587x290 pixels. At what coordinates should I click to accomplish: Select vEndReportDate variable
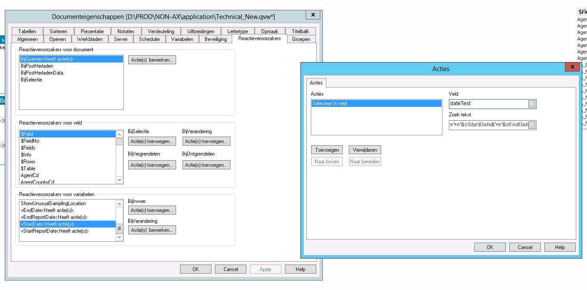pos(68,217)
